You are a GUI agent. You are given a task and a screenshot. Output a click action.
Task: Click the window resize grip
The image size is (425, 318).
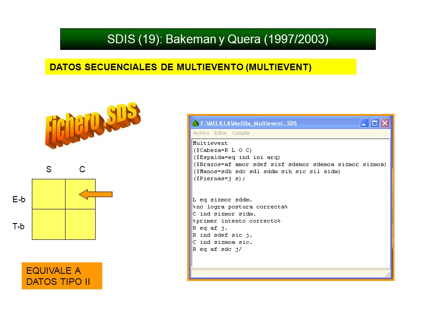click(x=388, y=274)
